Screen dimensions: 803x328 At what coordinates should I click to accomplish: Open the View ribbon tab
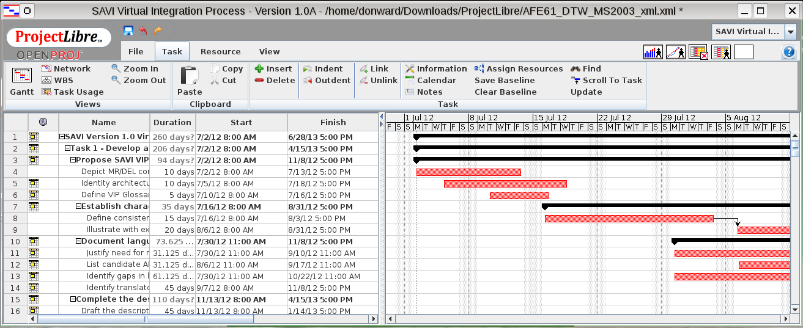point(270,52)
